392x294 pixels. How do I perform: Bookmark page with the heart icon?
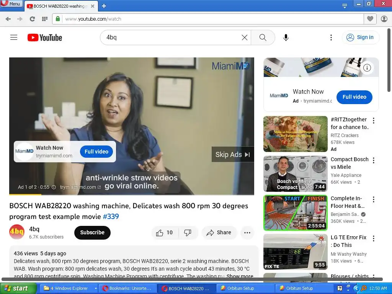tap(370, 19)
